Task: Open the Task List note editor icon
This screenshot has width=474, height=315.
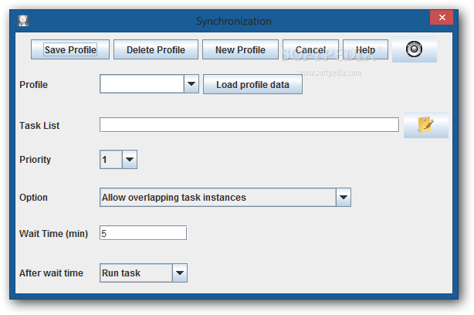Action: pos(426,125)
